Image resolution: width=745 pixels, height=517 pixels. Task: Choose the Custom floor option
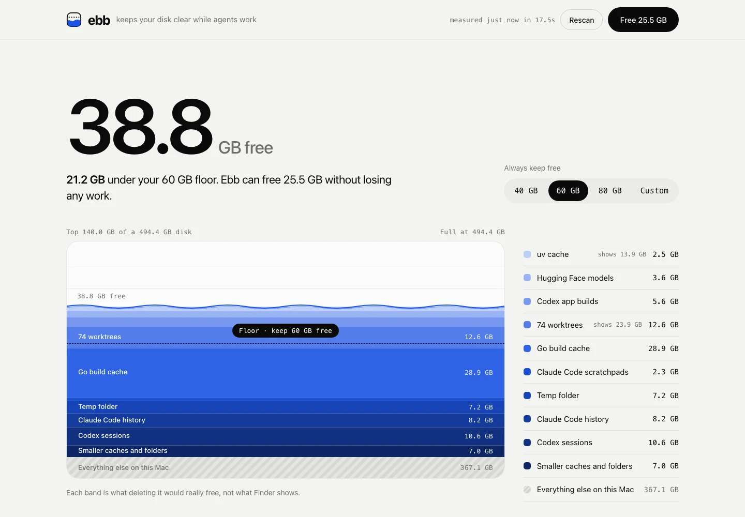[654, 191]
